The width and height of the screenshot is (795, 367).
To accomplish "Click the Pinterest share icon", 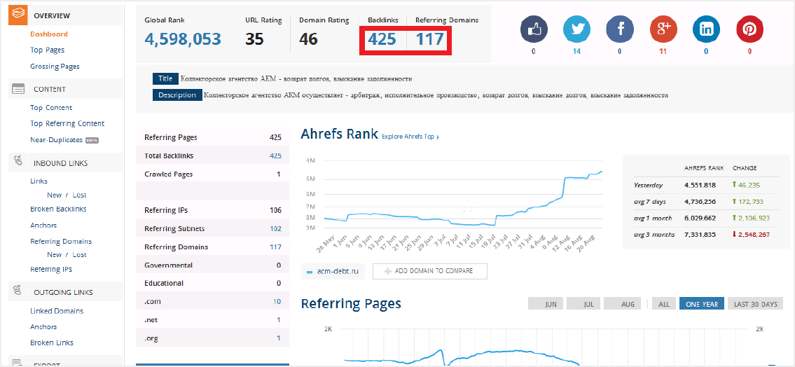I will pos(749,29).
